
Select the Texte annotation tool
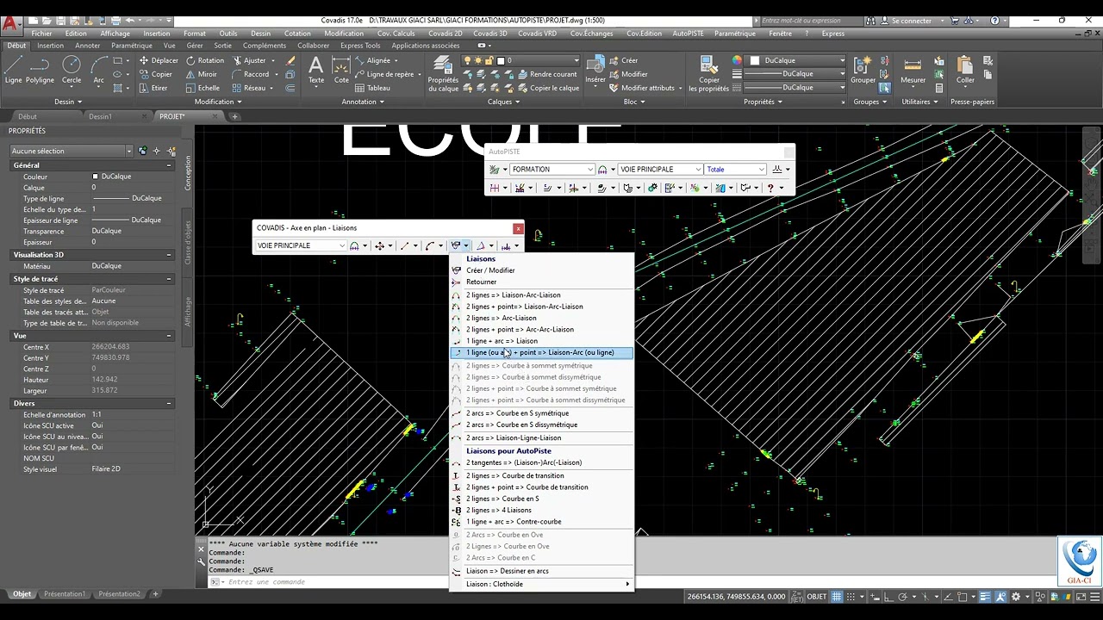point(316,70)
